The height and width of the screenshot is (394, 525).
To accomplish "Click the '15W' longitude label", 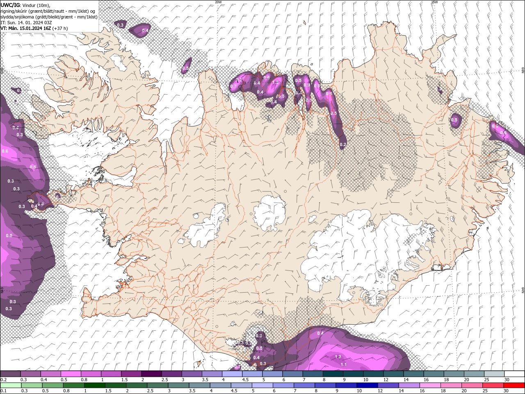I will pos(434,2).
